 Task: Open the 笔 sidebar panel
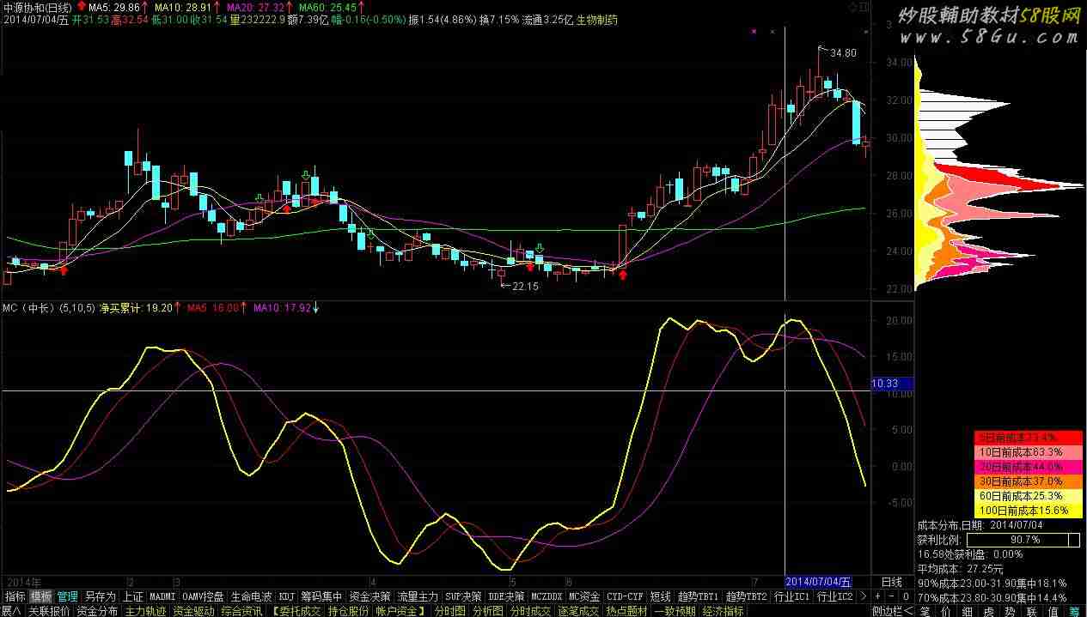point(925,611)
